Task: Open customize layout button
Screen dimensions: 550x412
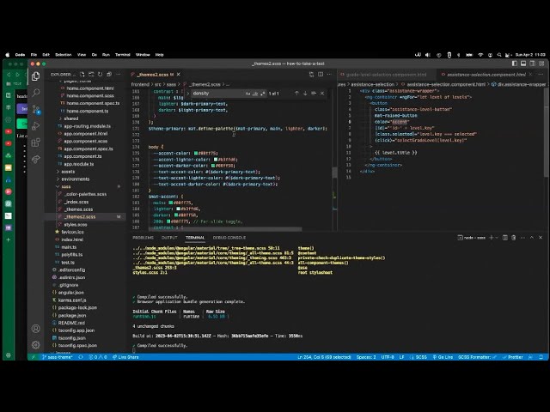Action: (541, 64)
